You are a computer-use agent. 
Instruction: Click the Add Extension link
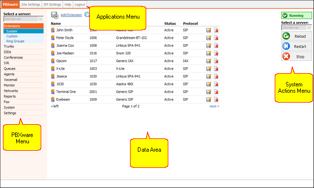click(71, 15)
